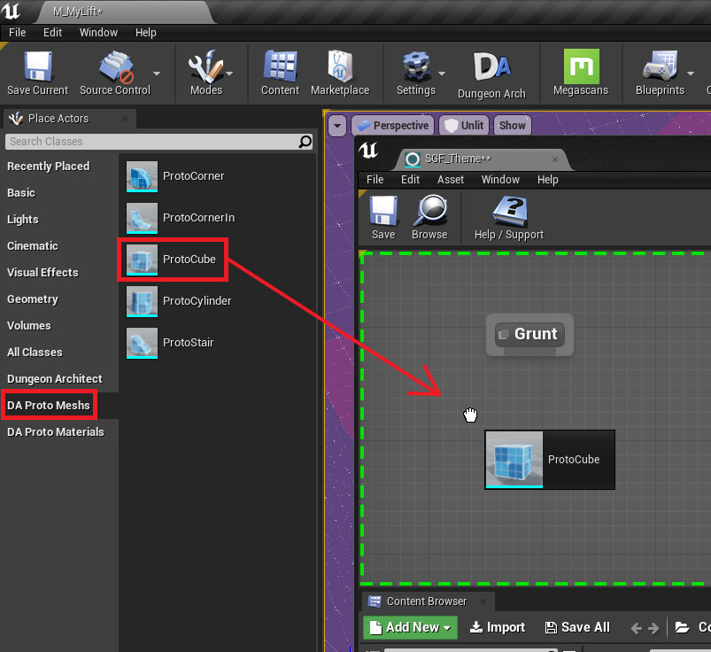Open File menu in main editor
711x652 pixels.
pos(17,33)
